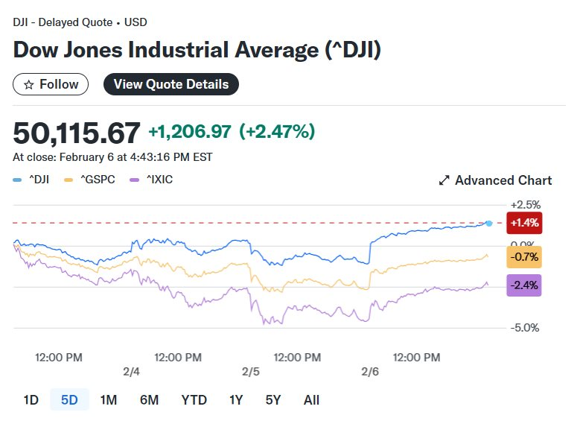The image size is (580, 424).
Task: Open View Quote Details
Action: [x=171, y=84]
